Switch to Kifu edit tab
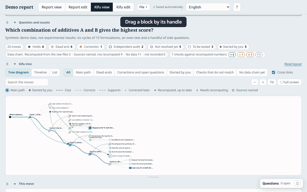 click(x=123, y=7)
